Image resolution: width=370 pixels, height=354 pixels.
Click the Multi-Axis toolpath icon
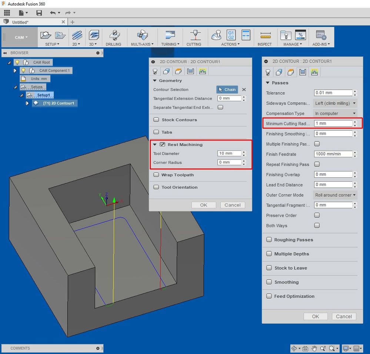tap(143, 36)
